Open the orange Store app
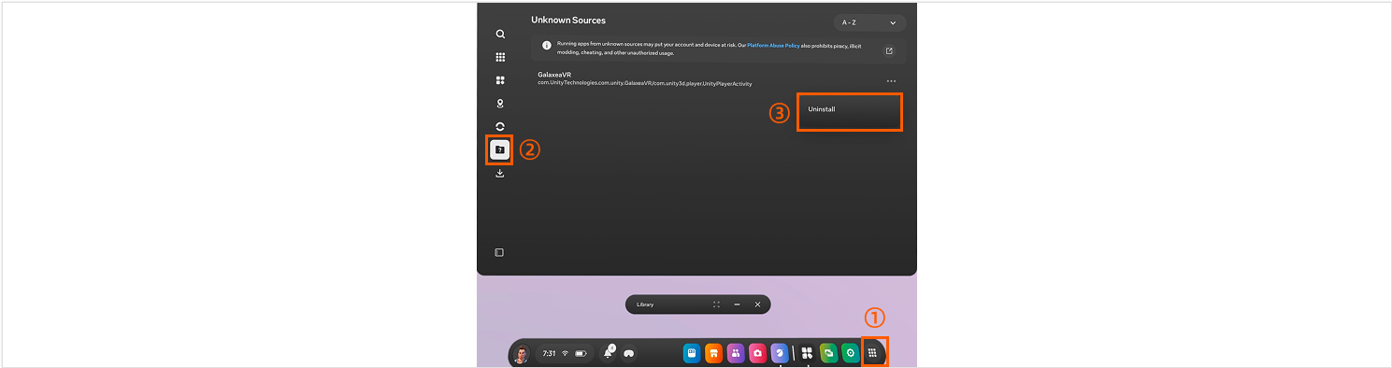 pyautogui.click(x=713, y=354)
